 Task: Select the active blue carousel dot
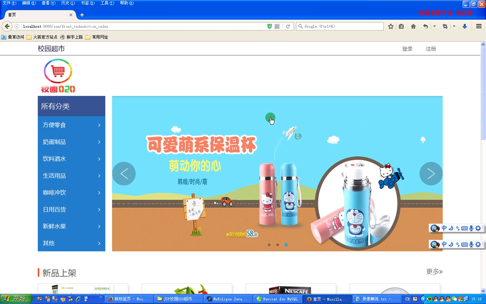[286, 245]
